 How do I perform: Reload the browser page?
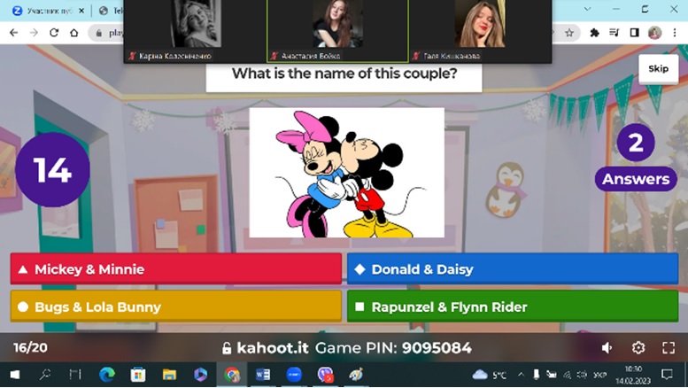(54, 33)
